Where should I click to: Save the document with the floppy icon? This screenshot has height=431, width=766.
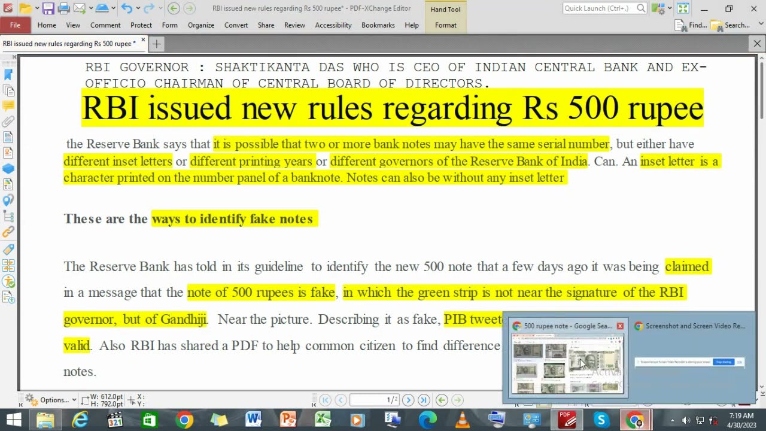coord(48,8)
